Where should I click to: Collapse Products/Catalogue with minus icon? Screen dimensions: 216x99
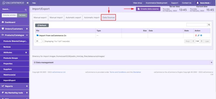(27, 35)
